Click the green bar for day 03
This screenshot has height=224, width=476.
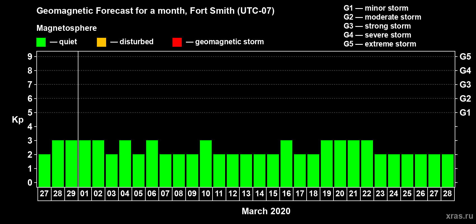112,171
